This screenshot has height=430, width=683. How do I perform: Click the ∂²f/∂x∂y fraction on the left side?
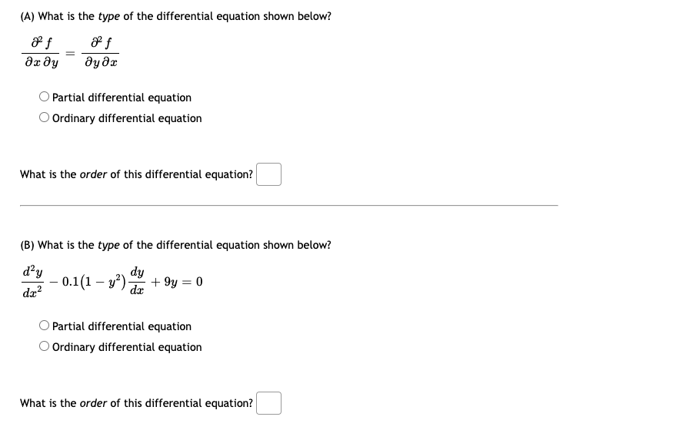pyautogui.click(x=41, y=53)
